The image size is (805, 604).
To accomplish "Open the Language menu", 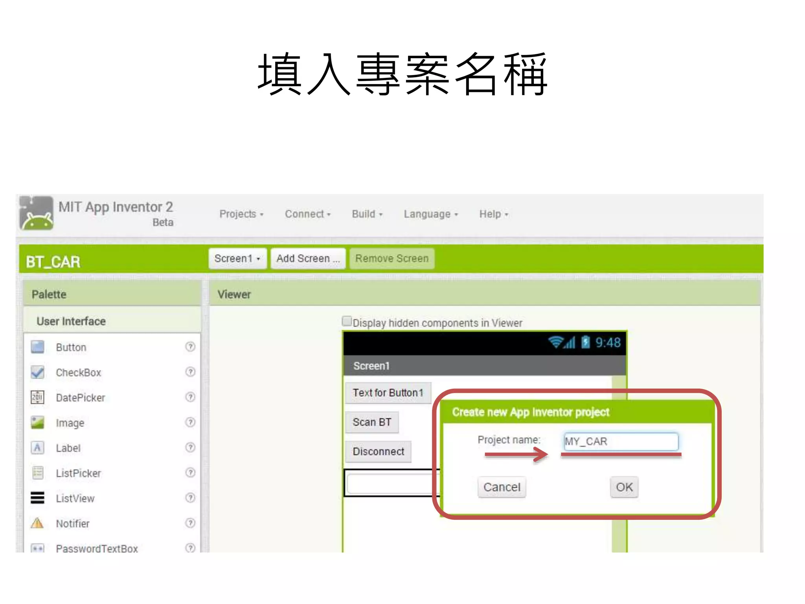I will point(431,214).
